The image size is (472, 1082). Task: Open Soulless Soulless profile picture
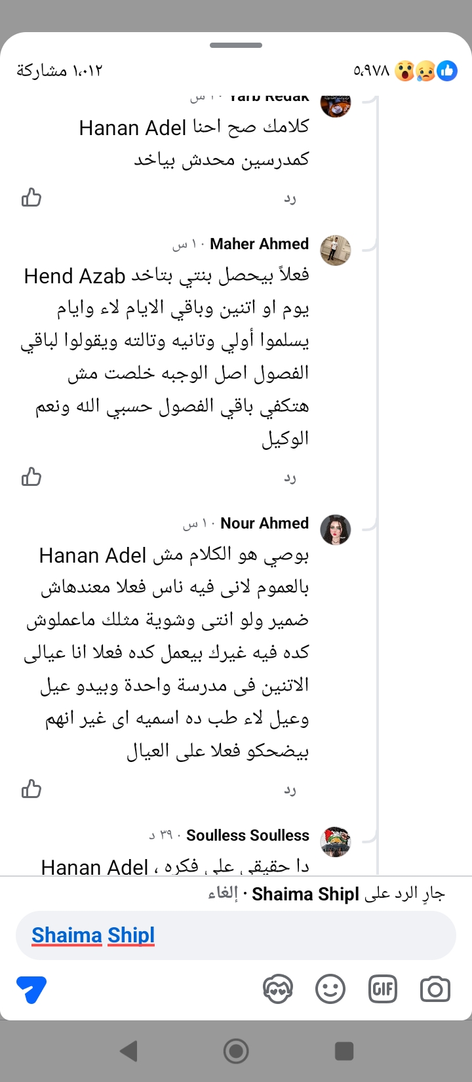(x=335, y=841)
